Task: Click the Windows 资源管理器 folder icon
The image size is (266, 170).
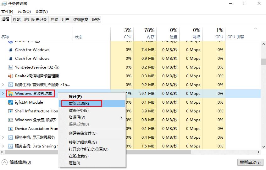Action: coord(11,93)
